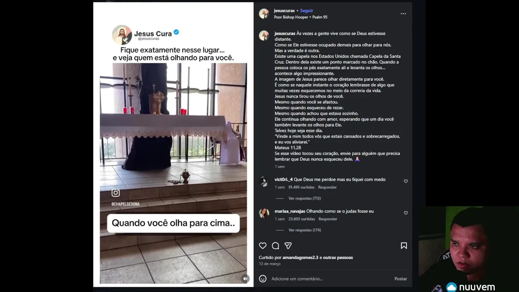
Task: Reply to mariaa_navajas's comment
Action: (x=328, y=219)
